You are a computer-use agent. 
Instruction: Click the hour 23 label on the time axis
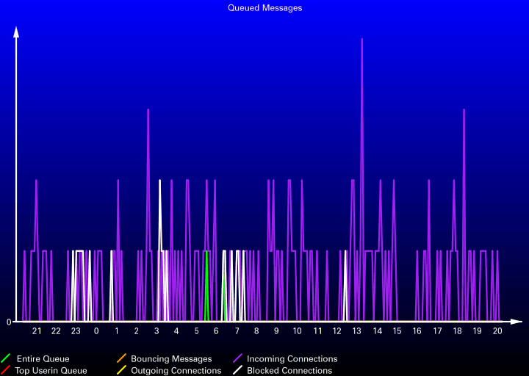click(x=76, y=331)
